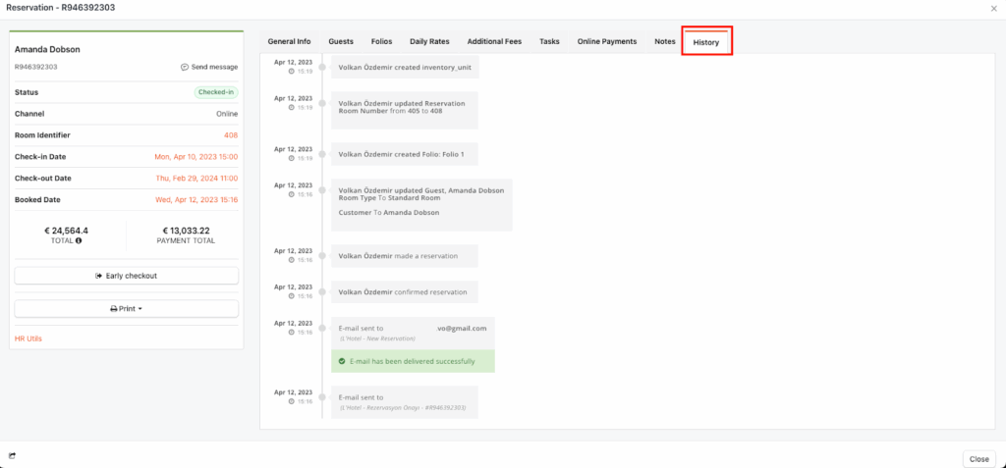The height and width of the screenshot is (468, 1006).
Task: Open the Online Payments tab
Action: pyautogui.click(x=606, y=41)
